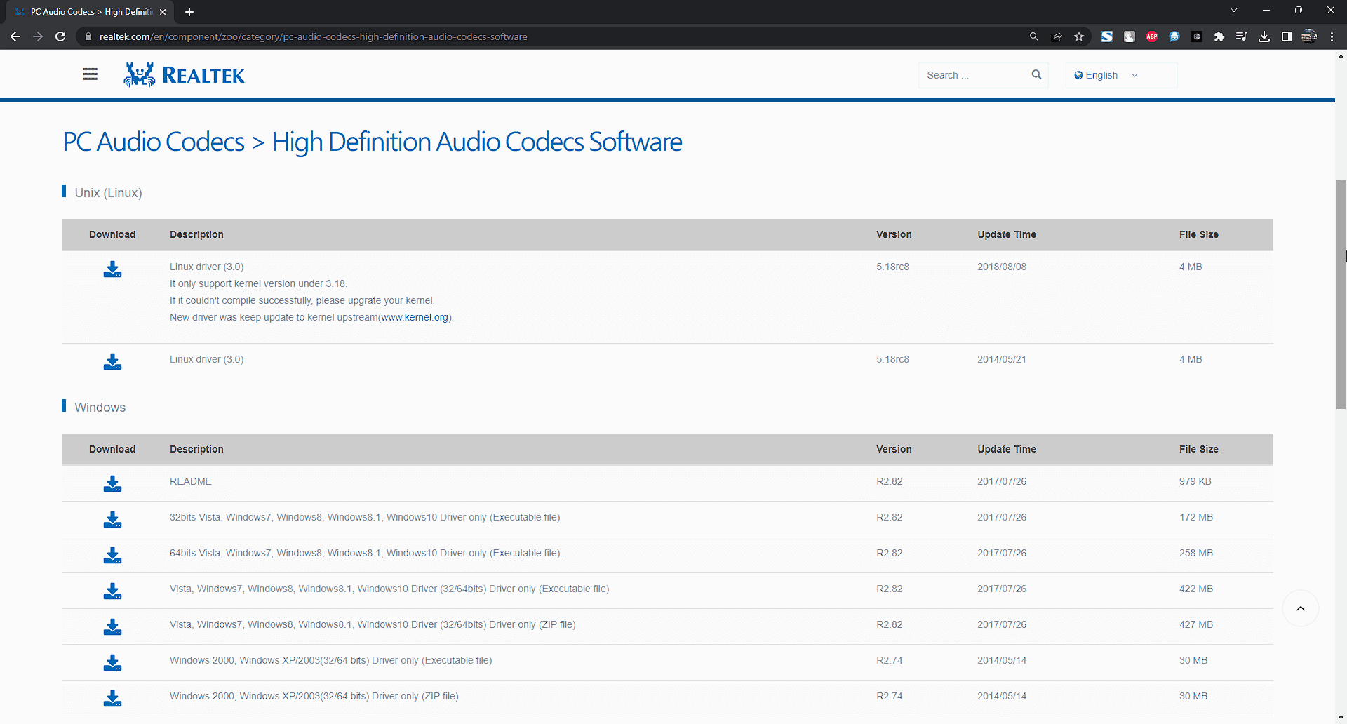The height and width of the screenshot is (724, 1347).
Task: Click the '2018/08/08' update time
Action: click(x=1002, y=267)
